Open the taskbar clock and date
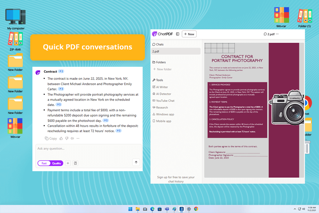The width and height of the screenshot is (319, 213). click(x=312, y=209)
